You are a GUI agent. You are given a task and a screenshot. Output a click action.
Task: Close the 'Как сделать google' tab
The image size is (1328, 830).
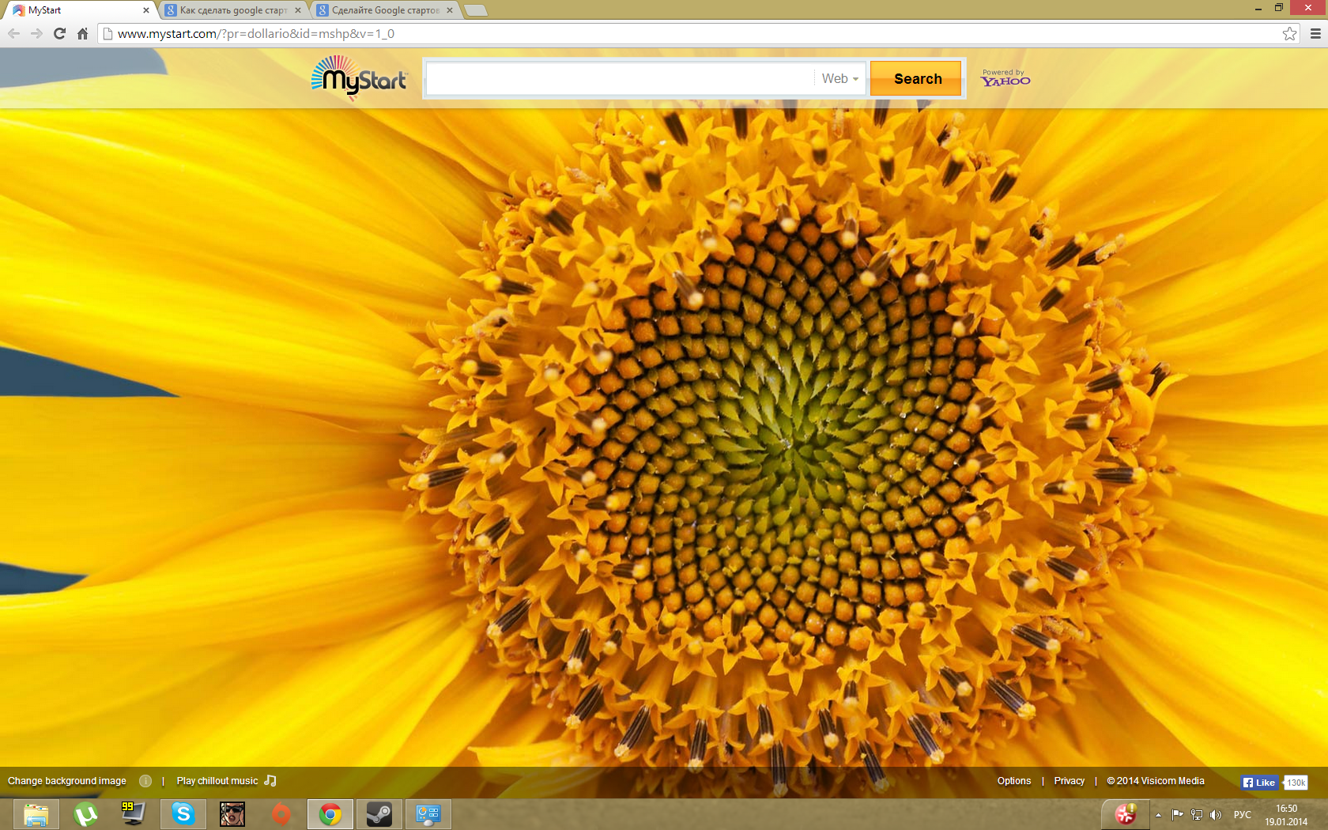[x=298, y=10]
